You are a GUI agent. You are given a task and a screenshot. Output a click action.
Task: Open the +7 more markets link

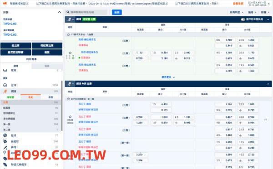click(265, 120)
